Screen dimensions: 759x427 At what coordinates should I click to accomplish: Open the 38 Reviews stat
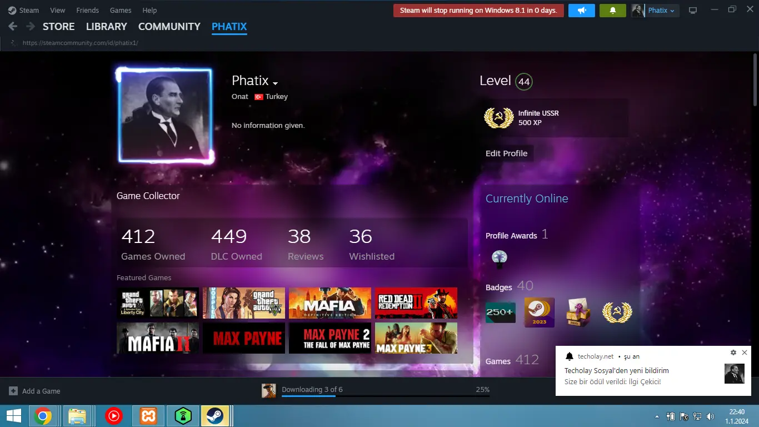point(305,245)
